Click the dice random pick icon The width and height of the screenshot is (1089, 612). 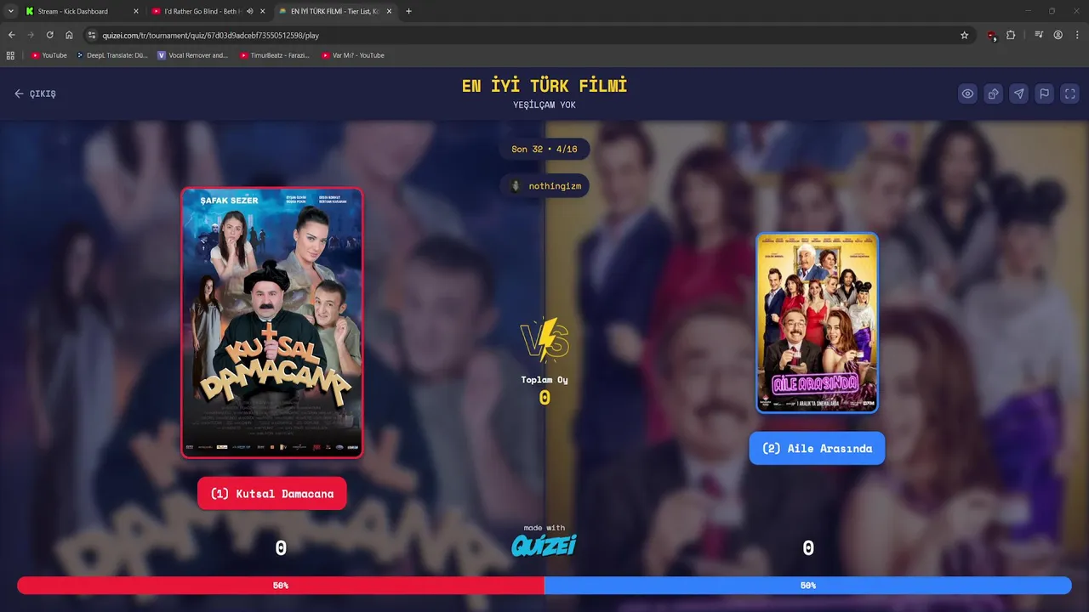click(993, 93)
